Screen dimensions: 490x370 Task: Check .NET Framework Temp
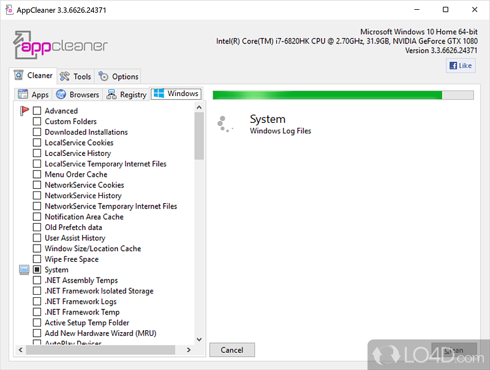point(37,312)
